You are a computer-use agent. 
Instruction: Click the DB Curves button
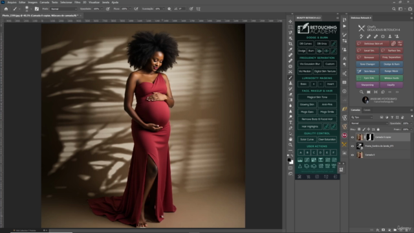click(305, 43)
